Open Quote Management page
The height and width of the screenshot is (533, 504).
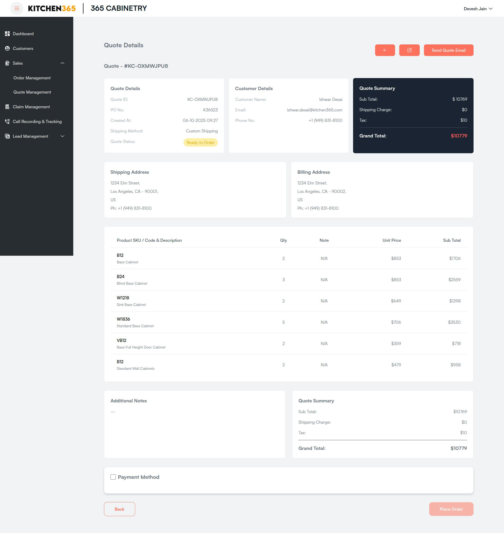32,92
